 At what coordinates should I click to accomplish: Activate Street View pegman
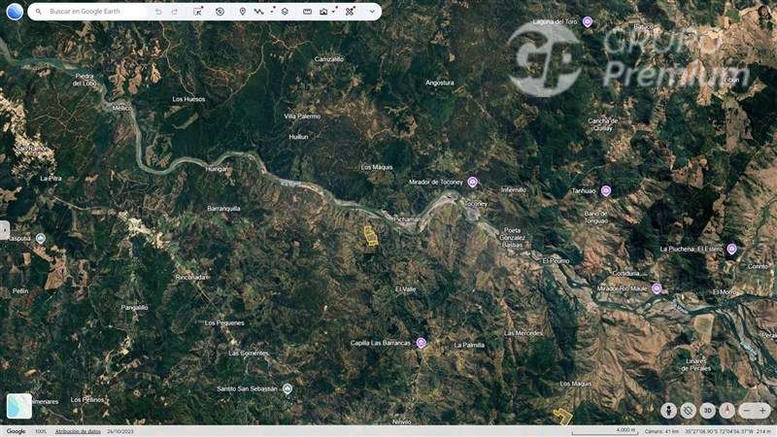tap(668, 410)
